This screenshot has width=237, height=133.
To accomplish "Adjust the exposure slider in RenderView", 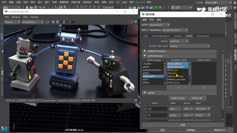I will click(64, 22).
